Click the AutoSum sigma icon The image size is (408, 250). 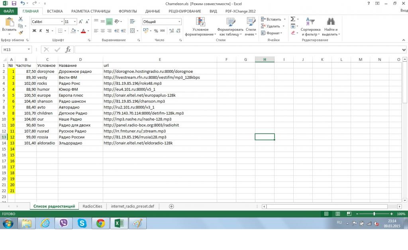pyautogui.click(x=293, y=19)
